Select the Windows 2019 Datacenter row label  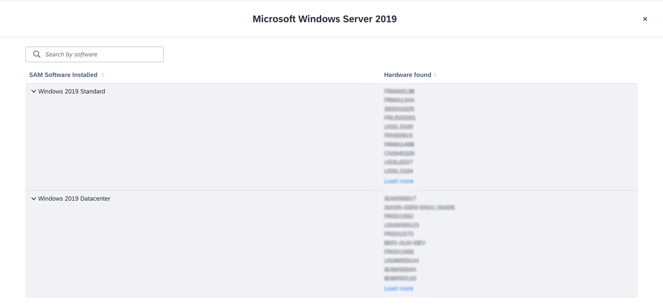pyautogui.click(x=74, y=199)
